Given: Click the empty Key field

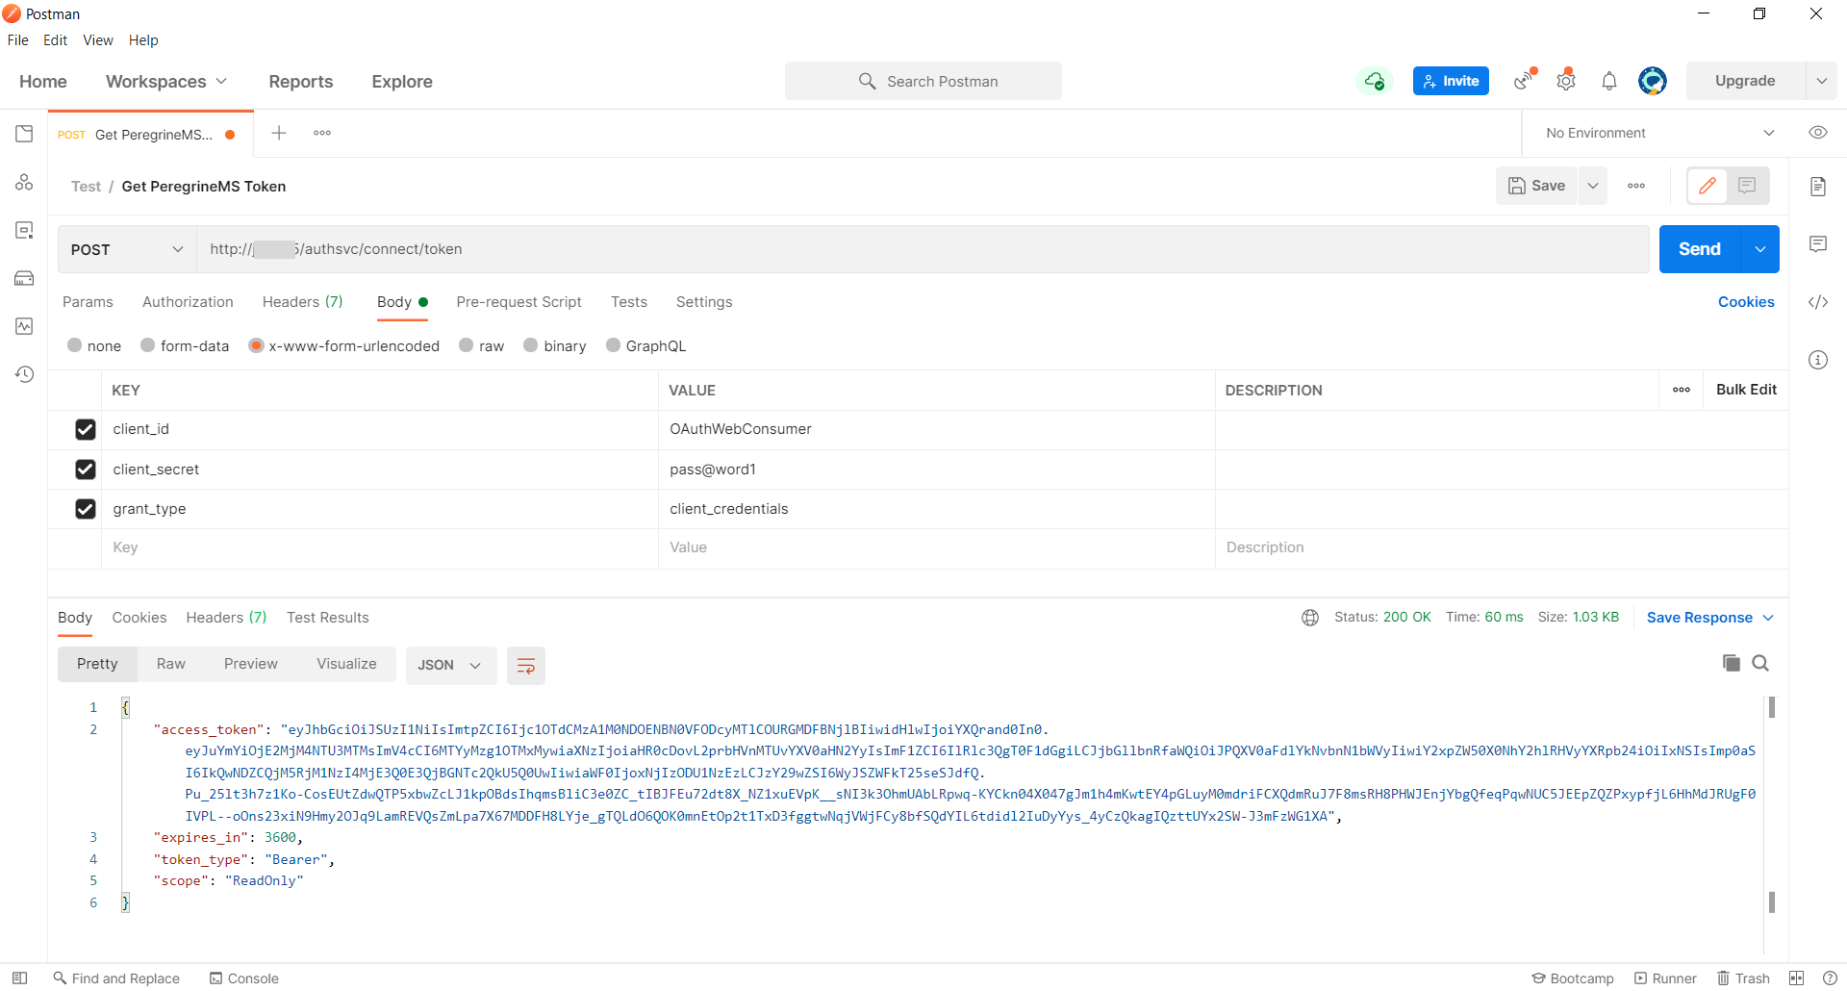Looking at the screenshot, I should [380, 547].
